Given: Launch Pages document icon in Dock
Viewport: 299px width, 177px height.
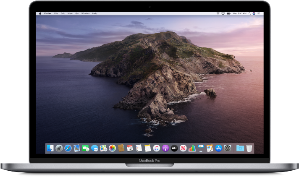Looking at the screenshot, I should (x=210, y=148).
